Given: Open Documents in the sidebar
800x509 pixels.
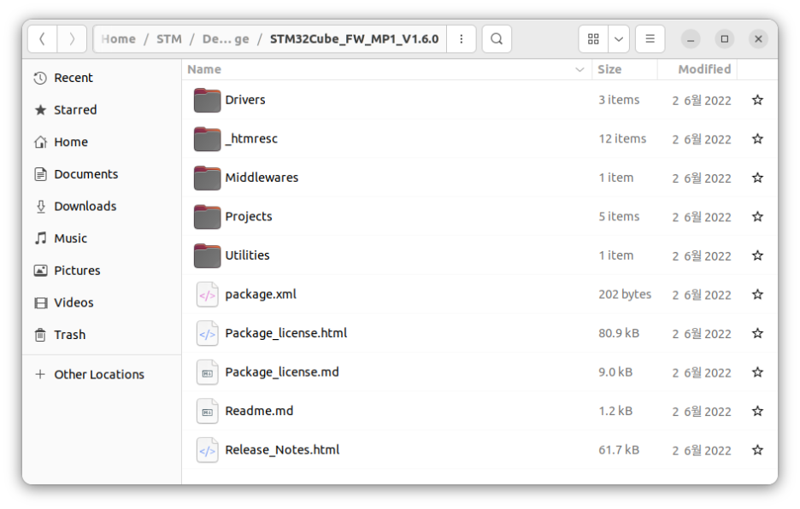Looking at the screenshot, I should point(102,174).
